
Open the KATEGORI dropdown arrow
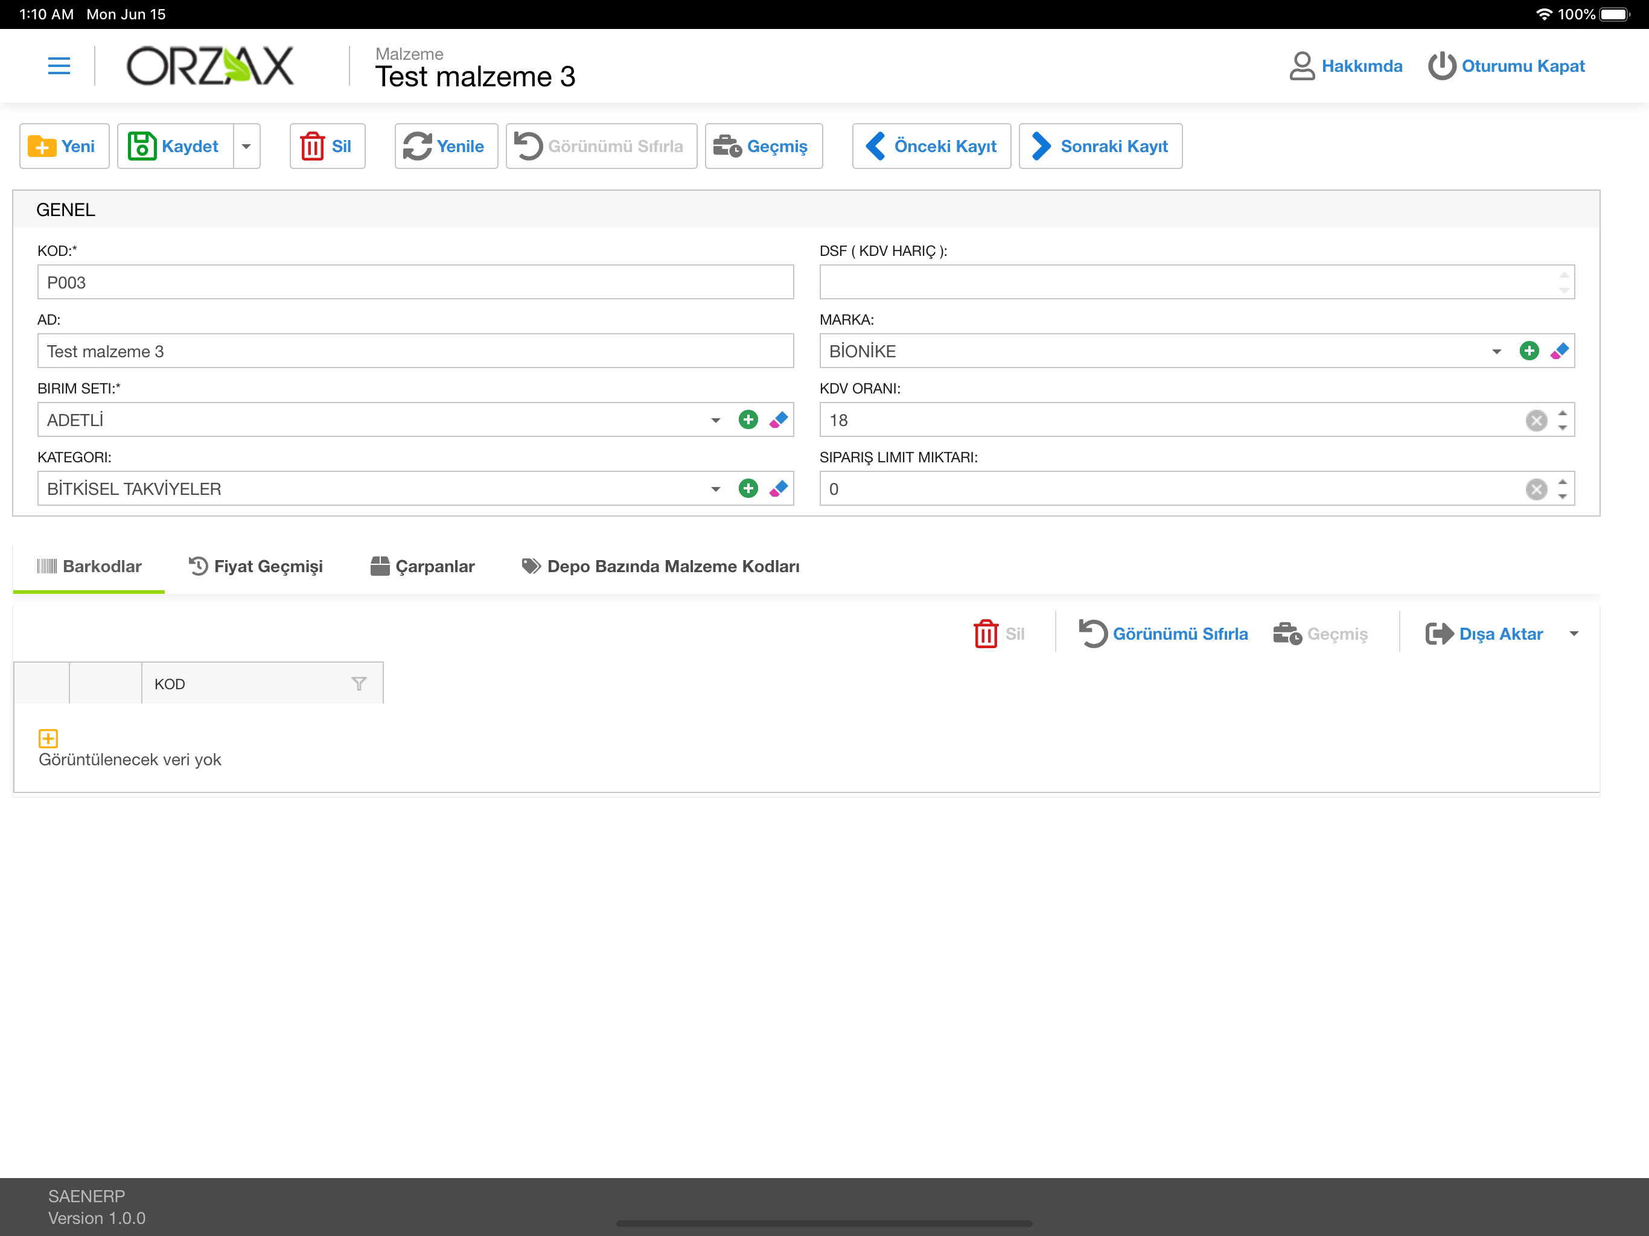point(716,489)
